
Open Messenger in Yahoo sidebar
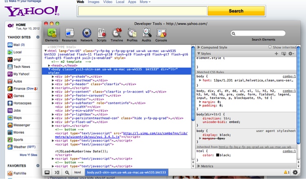click(19, 125)
